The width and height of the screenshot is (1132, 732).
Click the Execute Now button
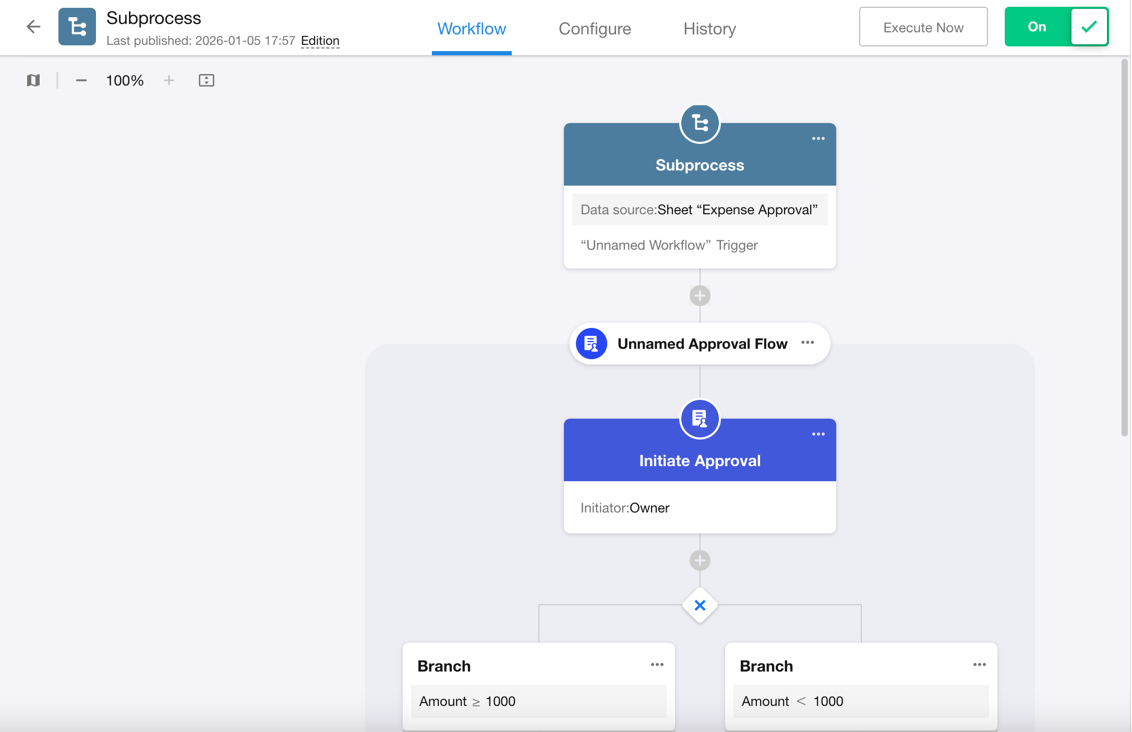(923, 27)
